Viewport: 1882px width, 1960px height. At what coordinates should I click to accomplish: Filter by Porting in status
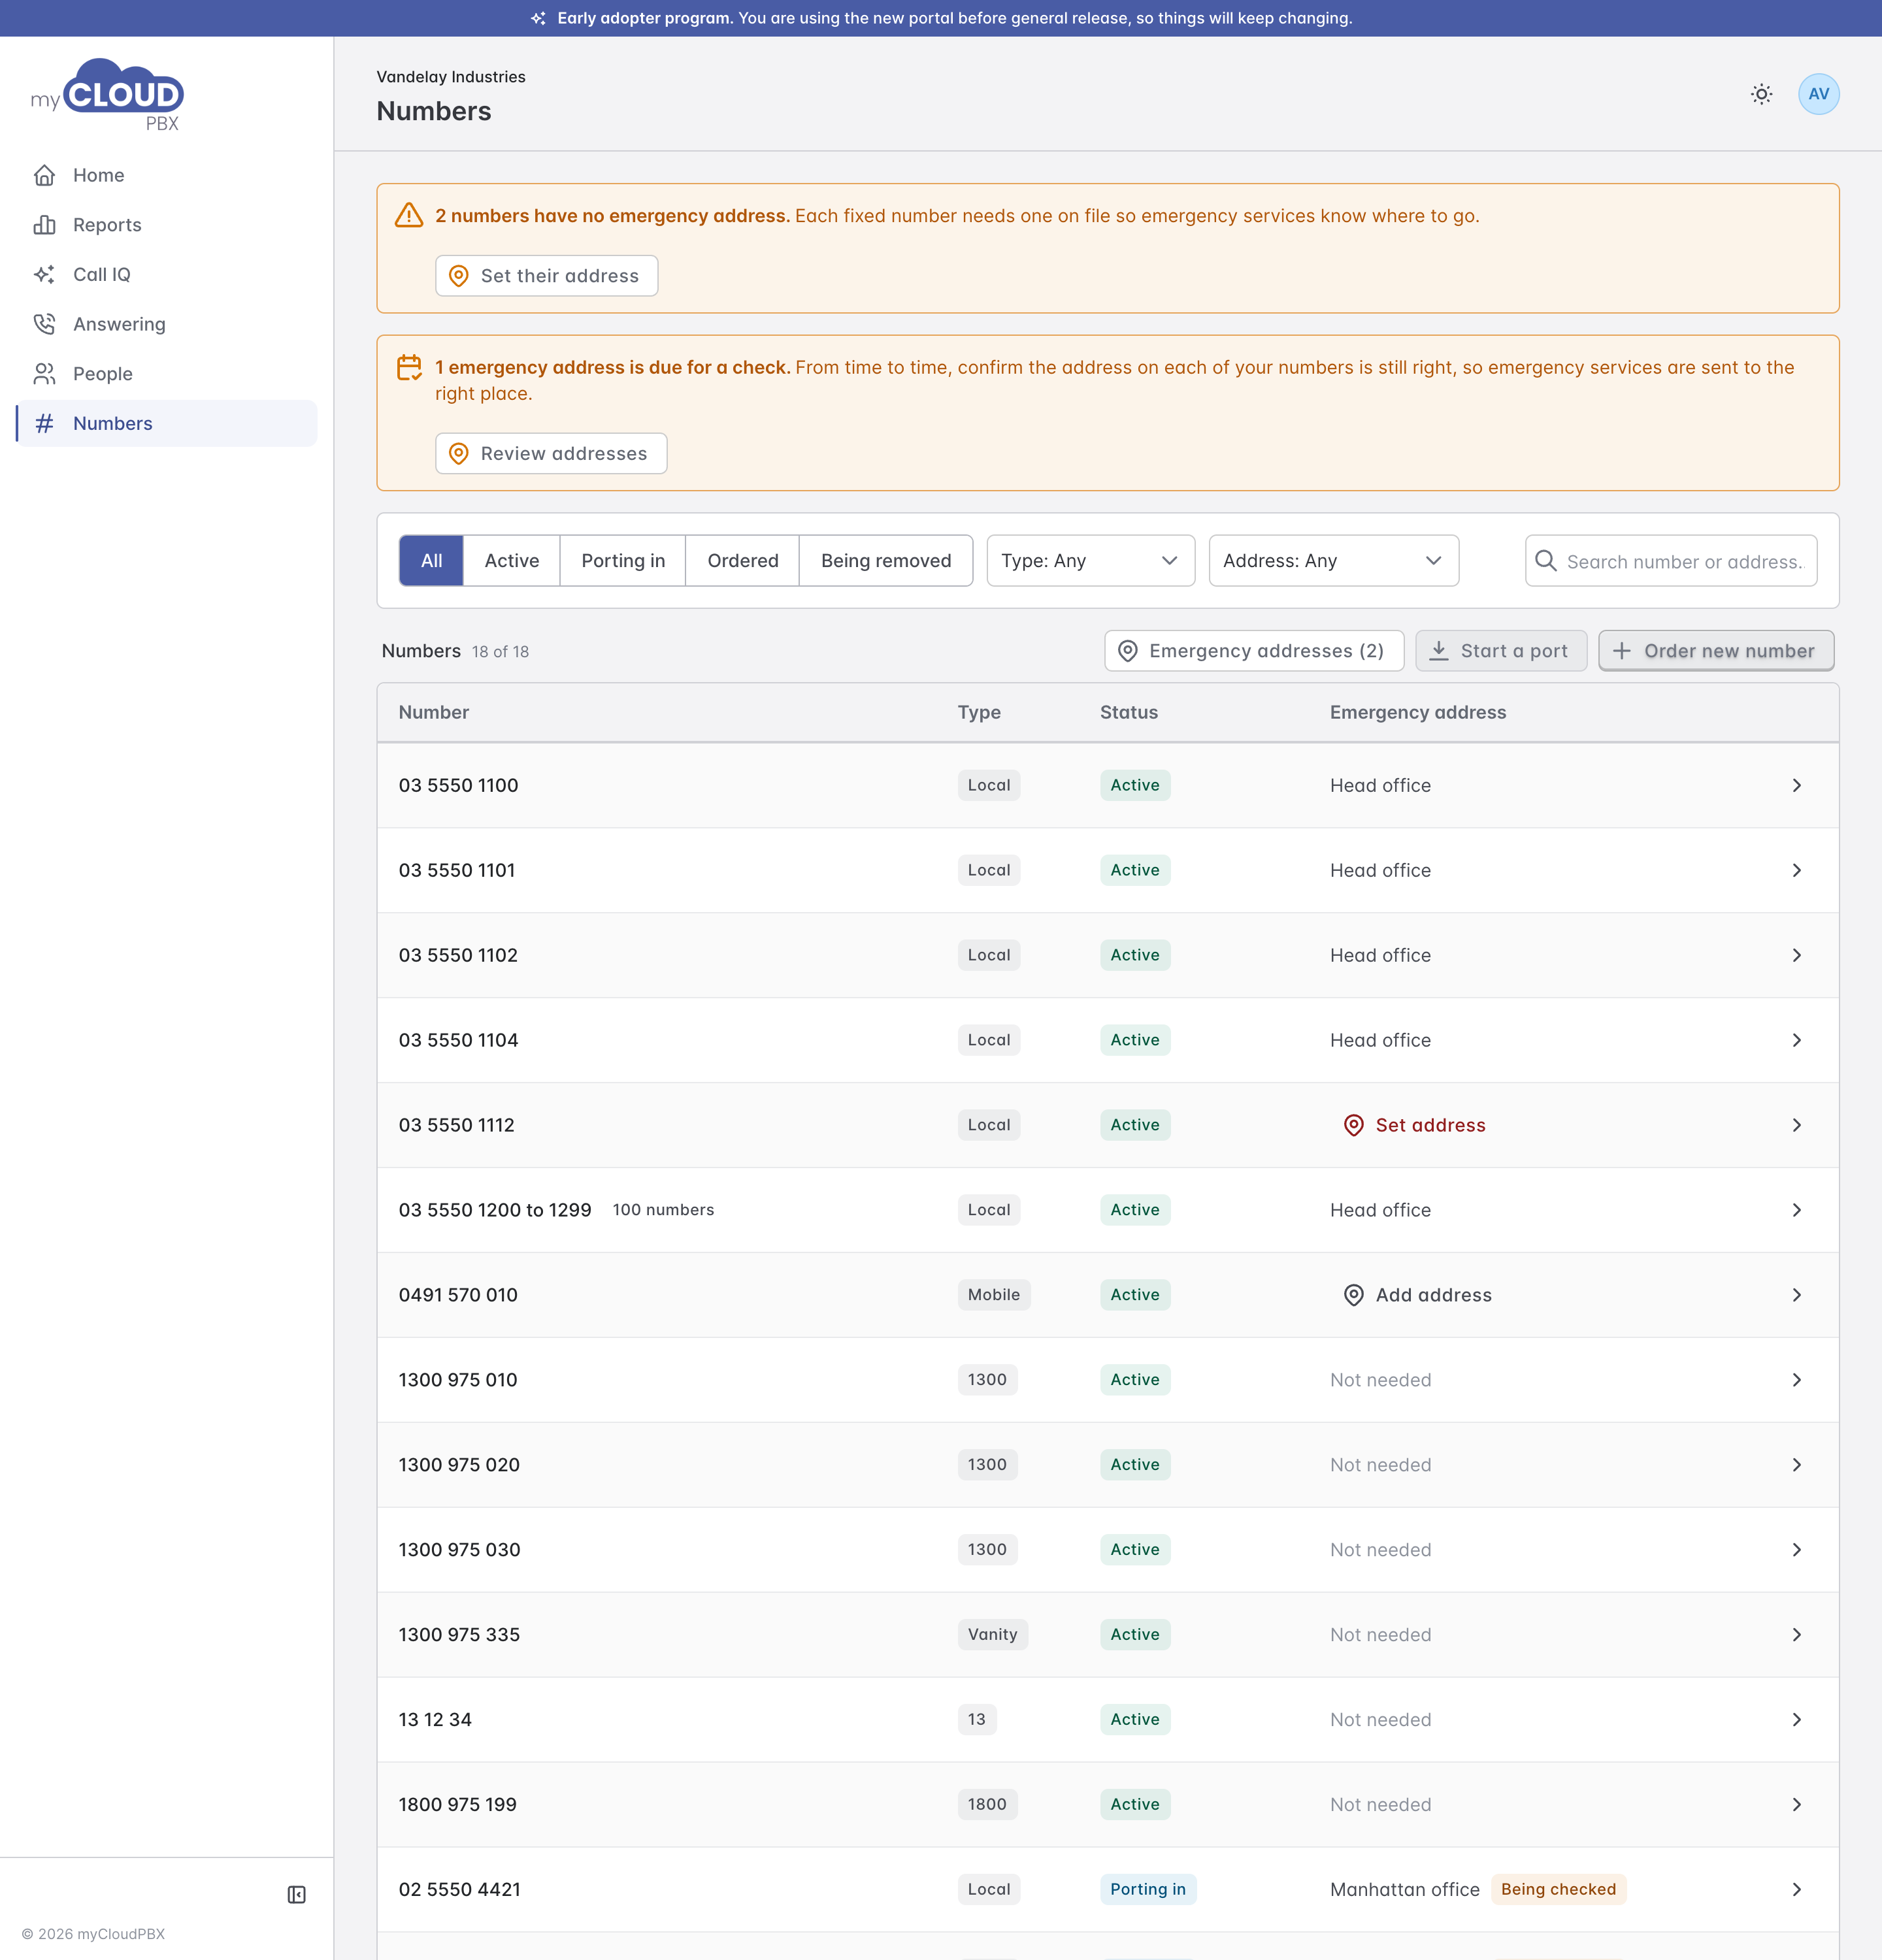click(623, 561)
